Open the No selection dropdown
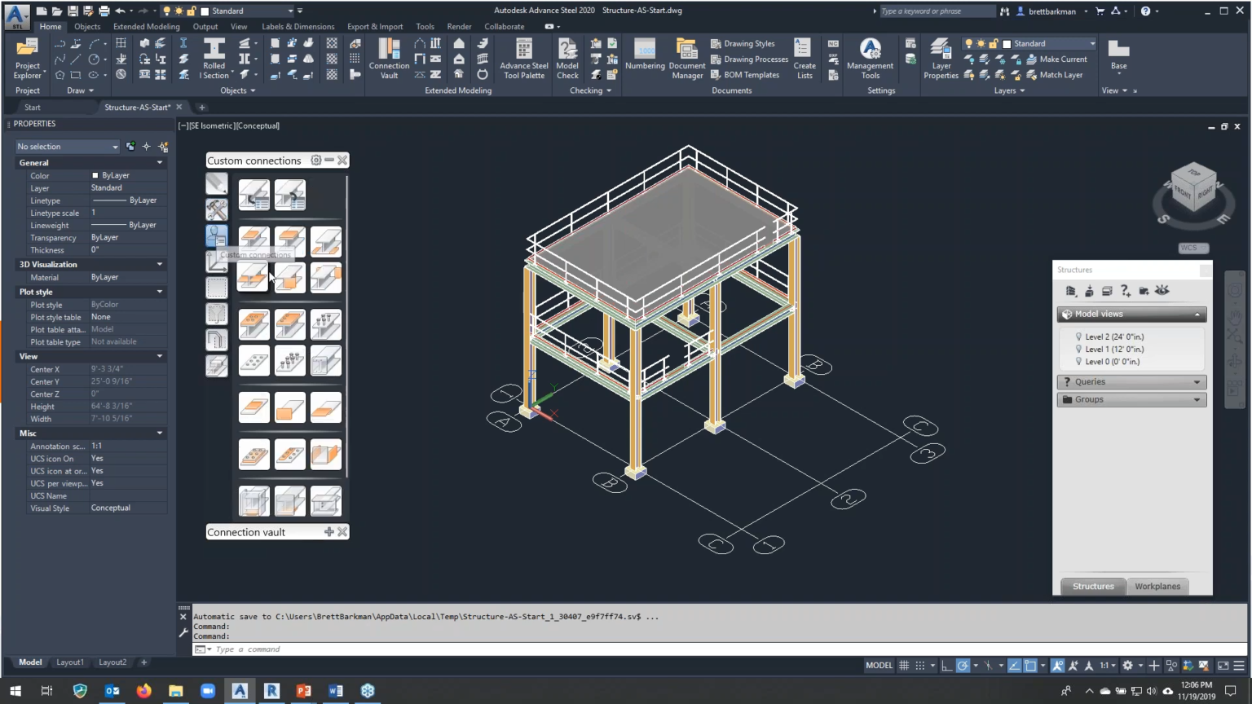This screenshot has width=1252, height=704. coord(68,147)
